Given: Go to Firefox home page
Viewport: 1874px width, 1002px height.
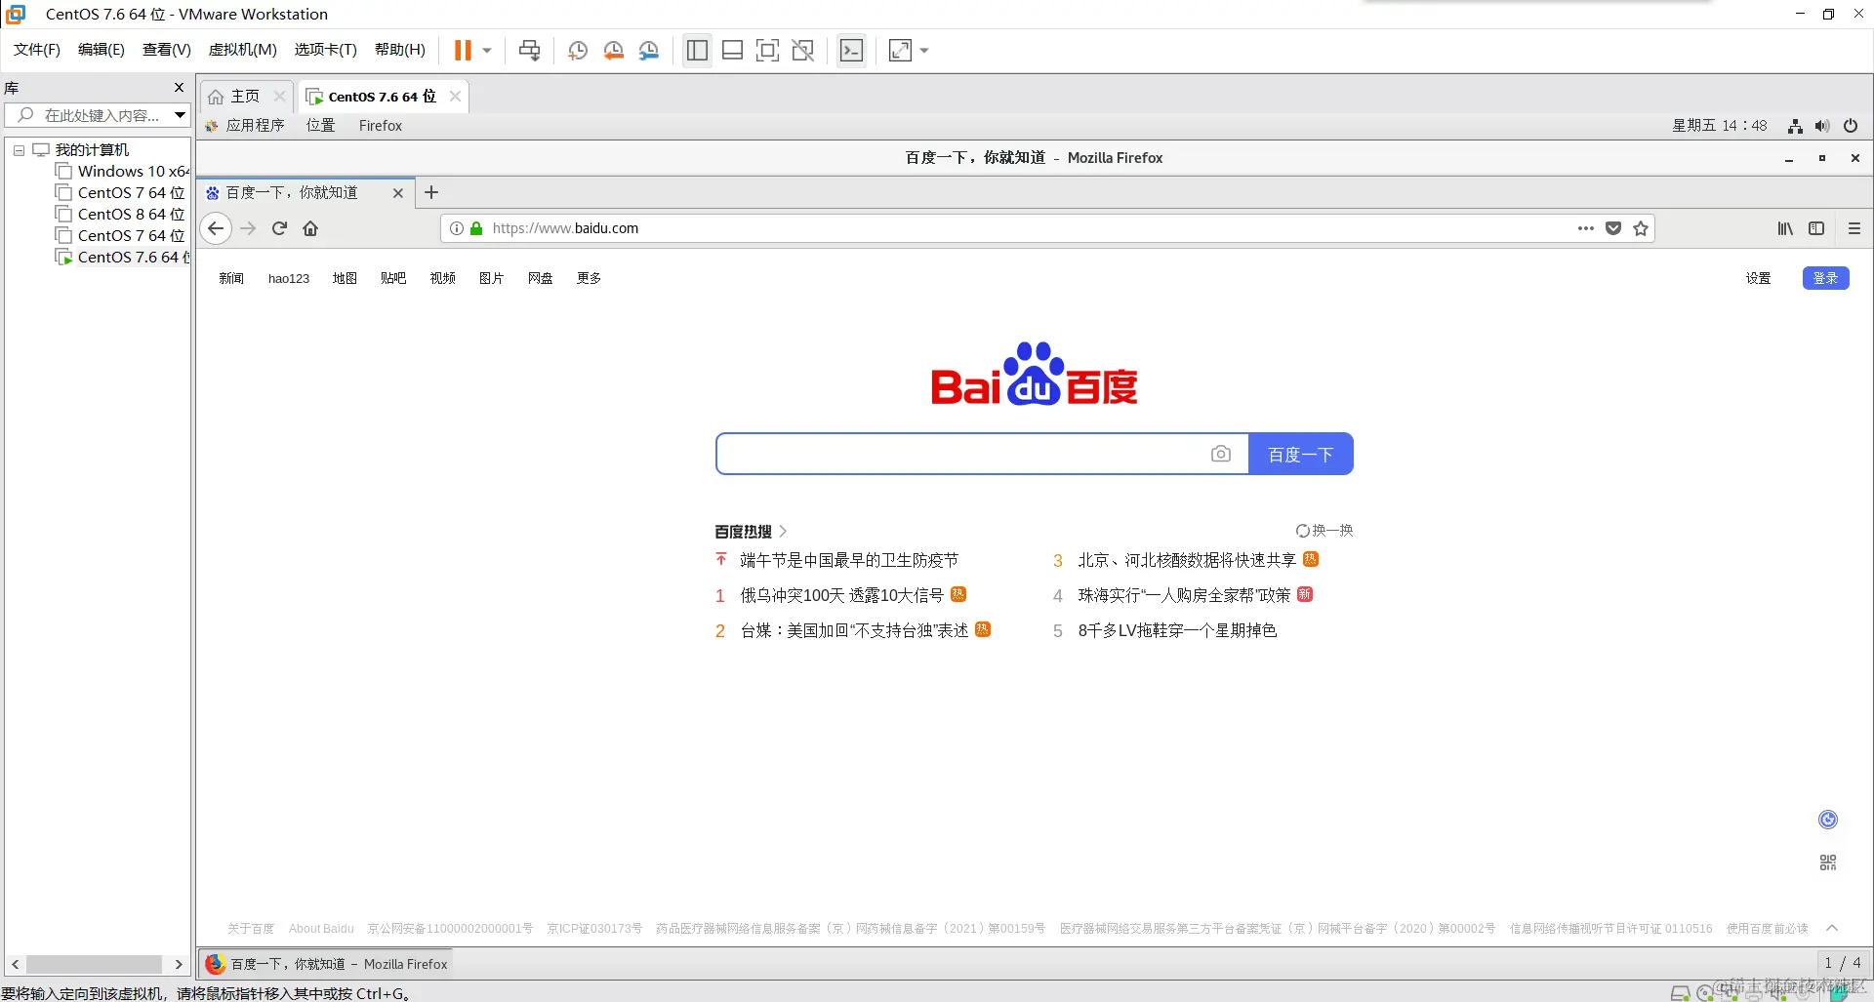Looking at the screenshot, I should (x=310, y=228).
